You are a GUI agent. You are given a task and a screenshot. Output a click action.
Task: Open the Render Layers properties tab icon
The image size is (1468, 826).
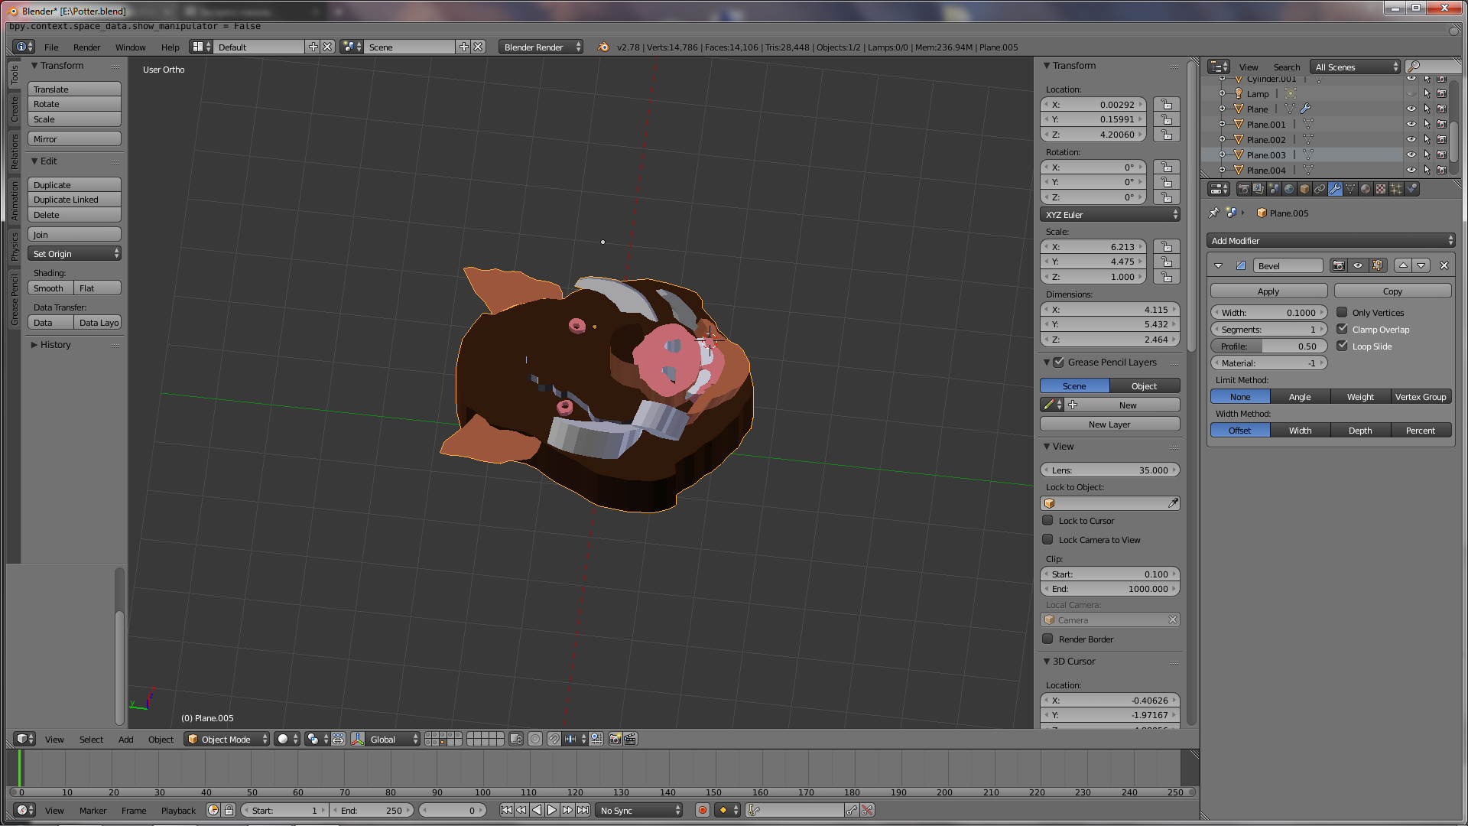1259,189
